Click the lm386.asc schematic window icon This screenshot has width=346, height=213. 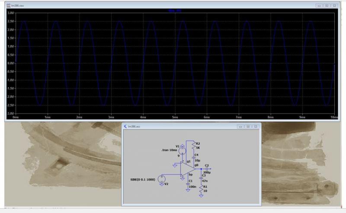[126, 126]
